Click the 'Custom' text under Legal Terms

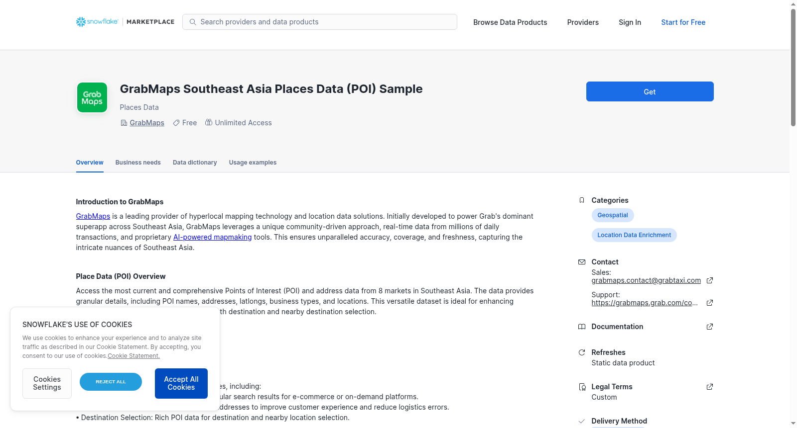[x=604, y=397]
